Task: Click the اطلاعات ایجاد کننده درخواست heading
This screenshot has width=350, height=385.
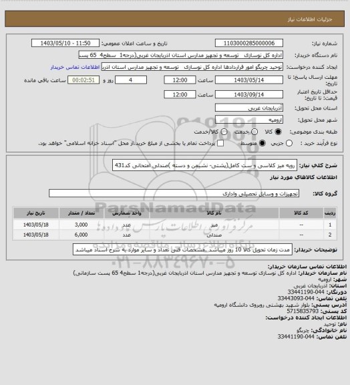Action: coord(306,317)
